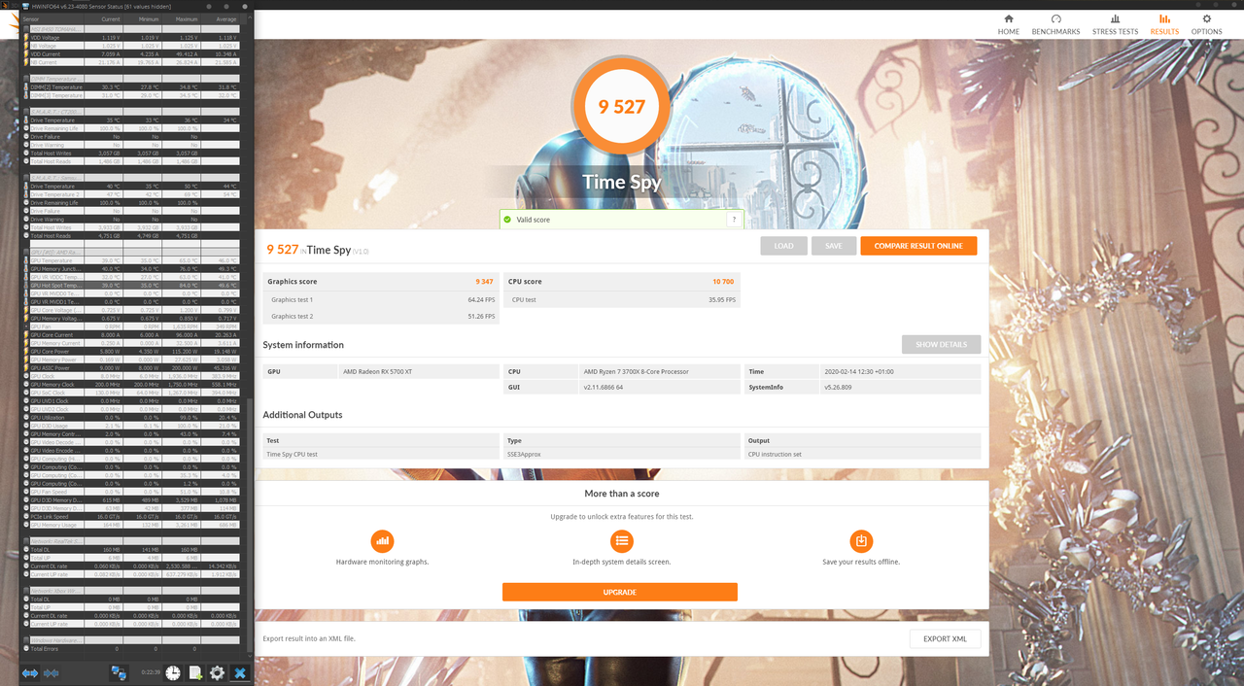
Task: Click the Graphics score 9 347 header
Action: [380, 282]
